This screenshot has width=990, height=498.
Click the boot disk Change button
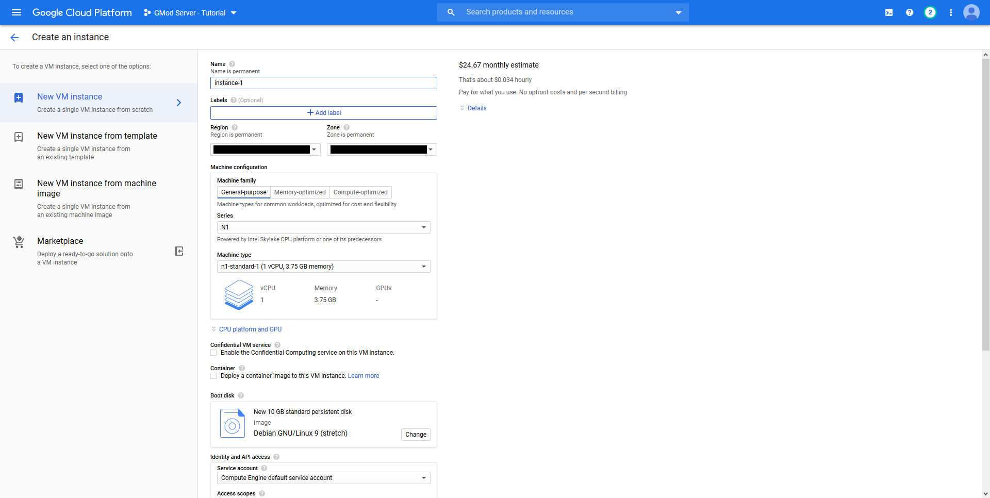[x=416, y=435]
